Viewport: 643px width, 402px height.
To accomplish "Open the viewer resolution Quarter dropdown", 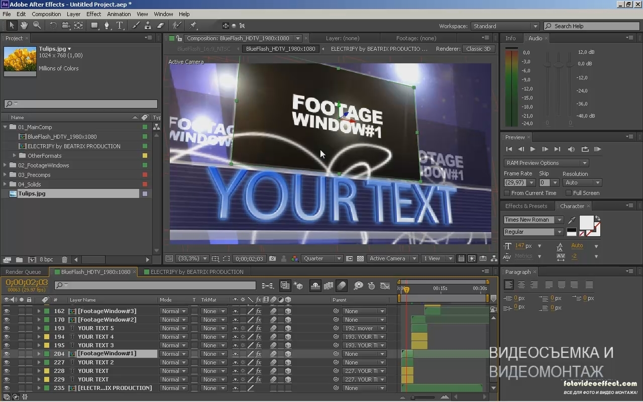I will point(322,259).
